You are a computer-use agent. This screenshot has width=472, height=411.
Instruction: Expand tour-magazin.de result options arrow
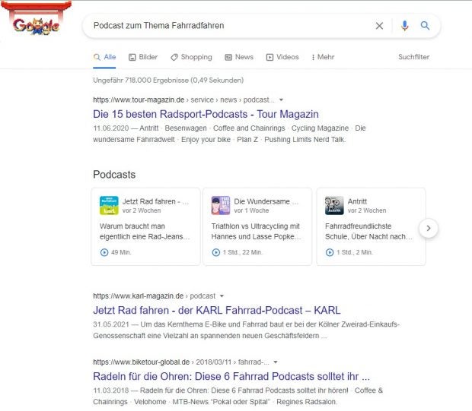[281, 100]
